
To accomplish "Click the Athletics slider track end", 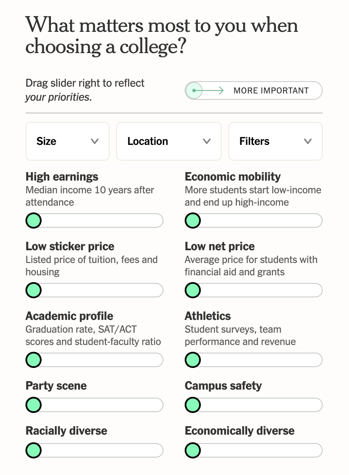I will 316,360.
